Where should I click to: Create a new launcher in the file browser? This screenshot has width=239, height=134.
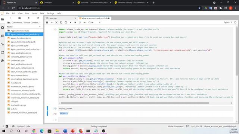tap(10, 18)
